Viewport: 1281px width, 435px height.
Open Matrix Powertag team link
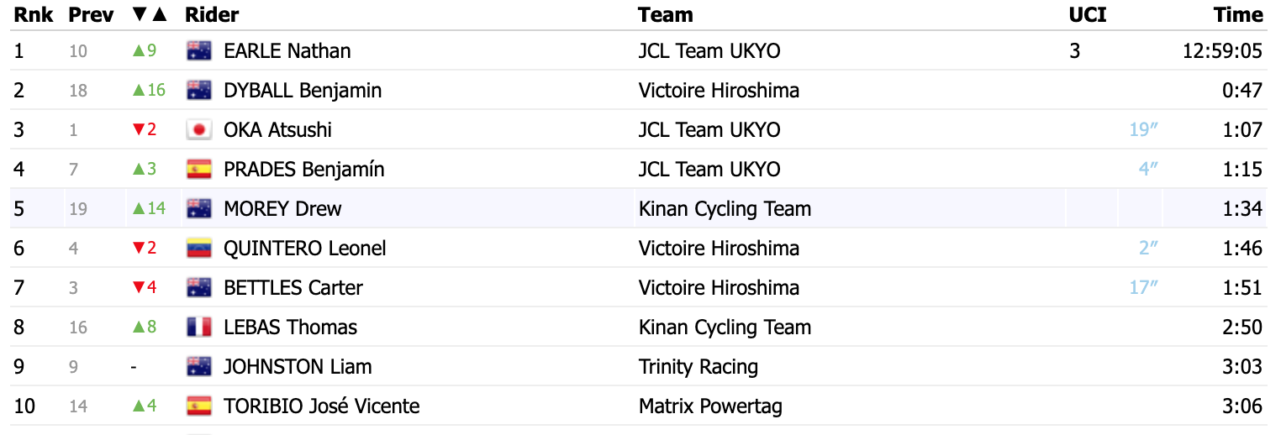[709, 406]
